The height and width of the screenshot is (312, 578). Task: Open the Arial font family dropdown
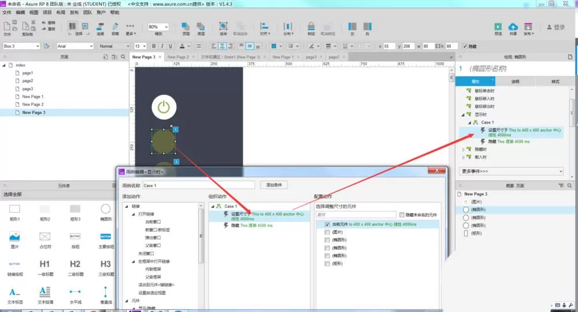(x=75, y=46)
